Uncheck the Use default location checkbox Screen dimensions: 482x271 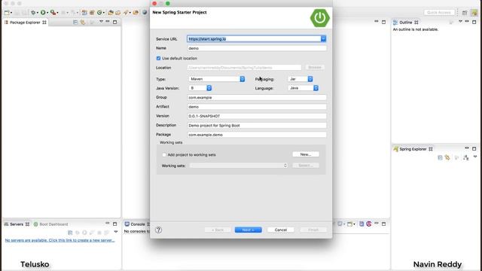pos(159,59)
